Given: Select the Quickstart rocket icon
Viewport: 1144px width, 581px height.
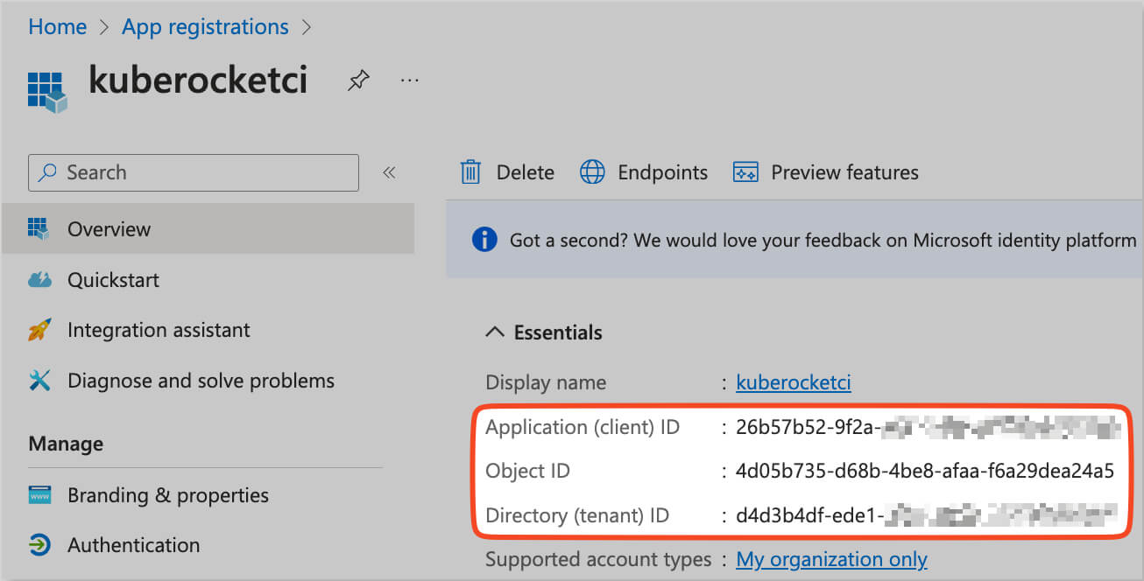Looking at the screenshot, I should (40, 279).
